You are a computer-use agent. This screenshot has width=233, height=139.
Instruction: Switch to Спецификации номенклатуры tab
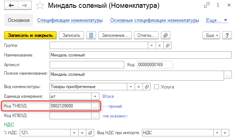pyautogui.click(x=70, y=20)
